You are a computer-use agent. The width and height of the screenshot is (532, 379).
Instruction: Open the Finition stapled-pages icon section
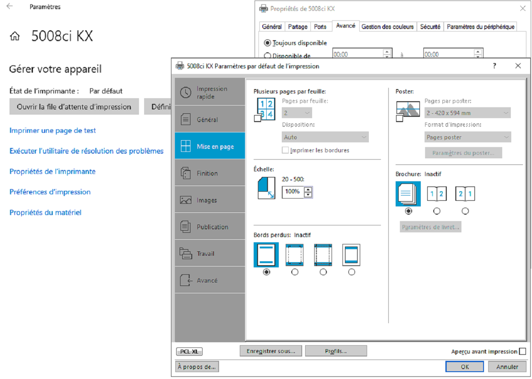click(x=185, y=173)
